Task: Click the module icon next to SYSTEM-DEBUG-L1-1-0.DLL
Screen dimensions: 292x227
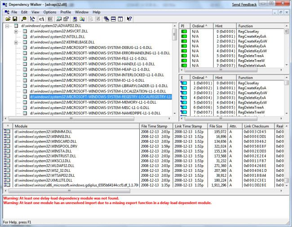Action: point(25,48)
